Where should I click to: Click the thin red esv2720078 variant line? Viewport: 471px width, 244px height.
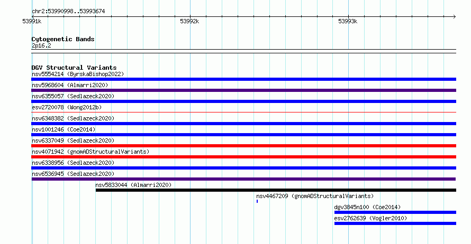coord(243,112)
